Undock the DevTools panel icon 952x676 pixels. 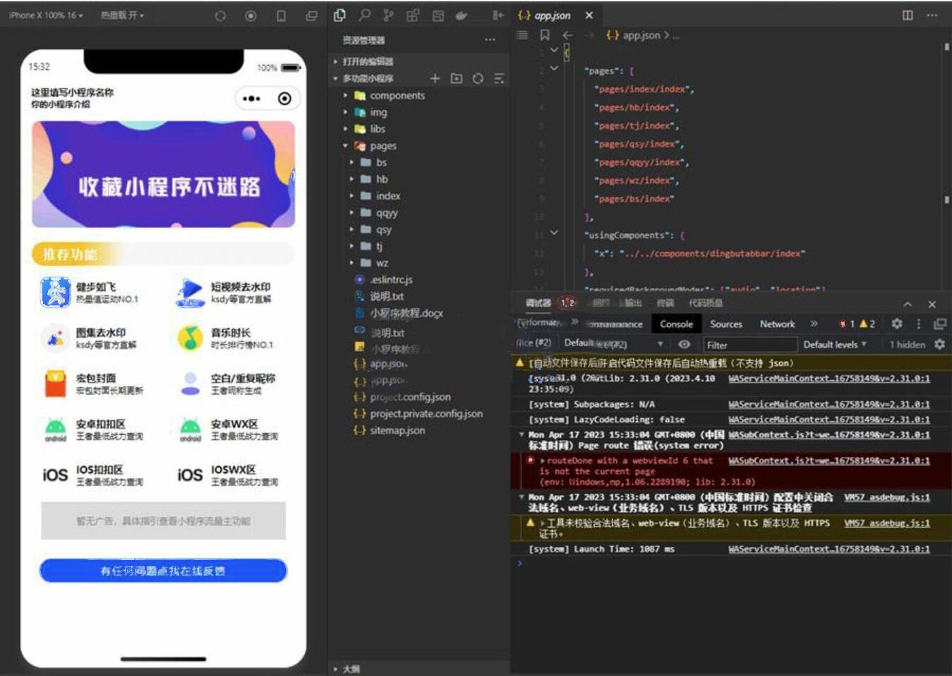pyautogui.click(x=939, y=324)
